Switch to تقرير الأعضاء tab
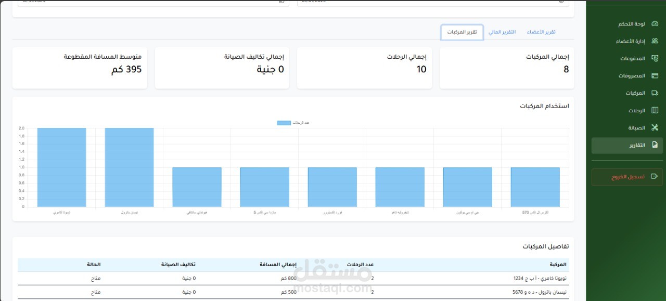 [x=541, y=32]
